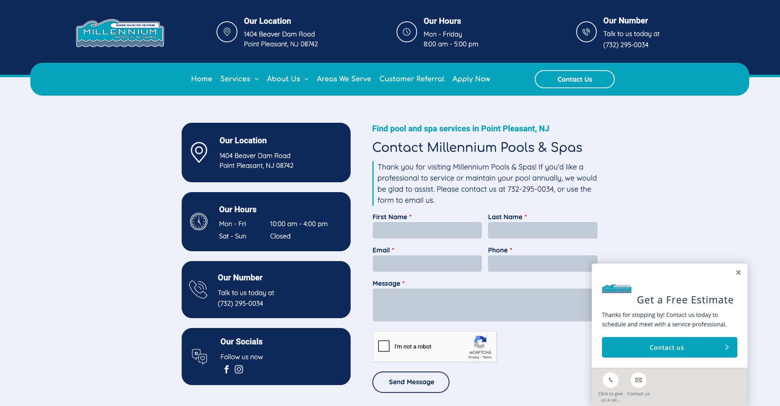Focus the Email input field

pyautogui.click(x=427, y=264)
